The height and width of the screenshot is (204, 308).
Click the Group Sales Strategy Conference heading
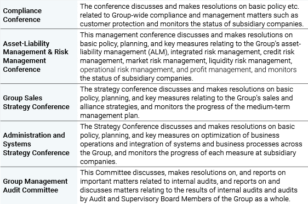click(x=36, y=103)
